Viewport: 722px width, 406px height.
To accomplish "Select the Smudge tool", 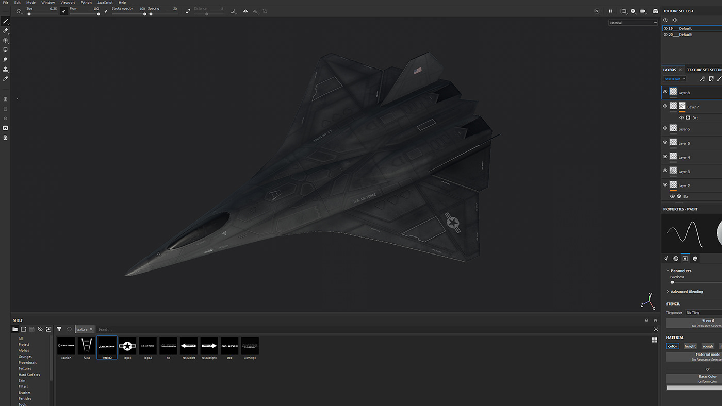I will (x=6, y=59).
